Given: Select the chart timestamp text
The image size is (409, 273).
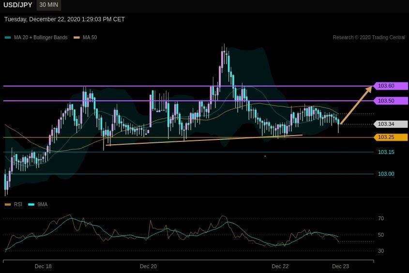Looking at the screenshot, I should tap(64, 19).
